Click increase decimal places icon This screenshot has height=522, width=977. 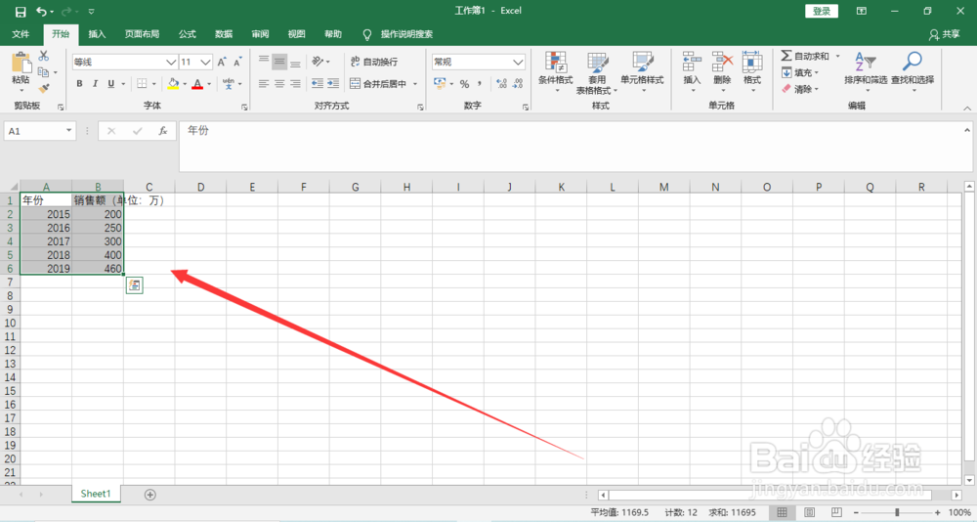501,83
